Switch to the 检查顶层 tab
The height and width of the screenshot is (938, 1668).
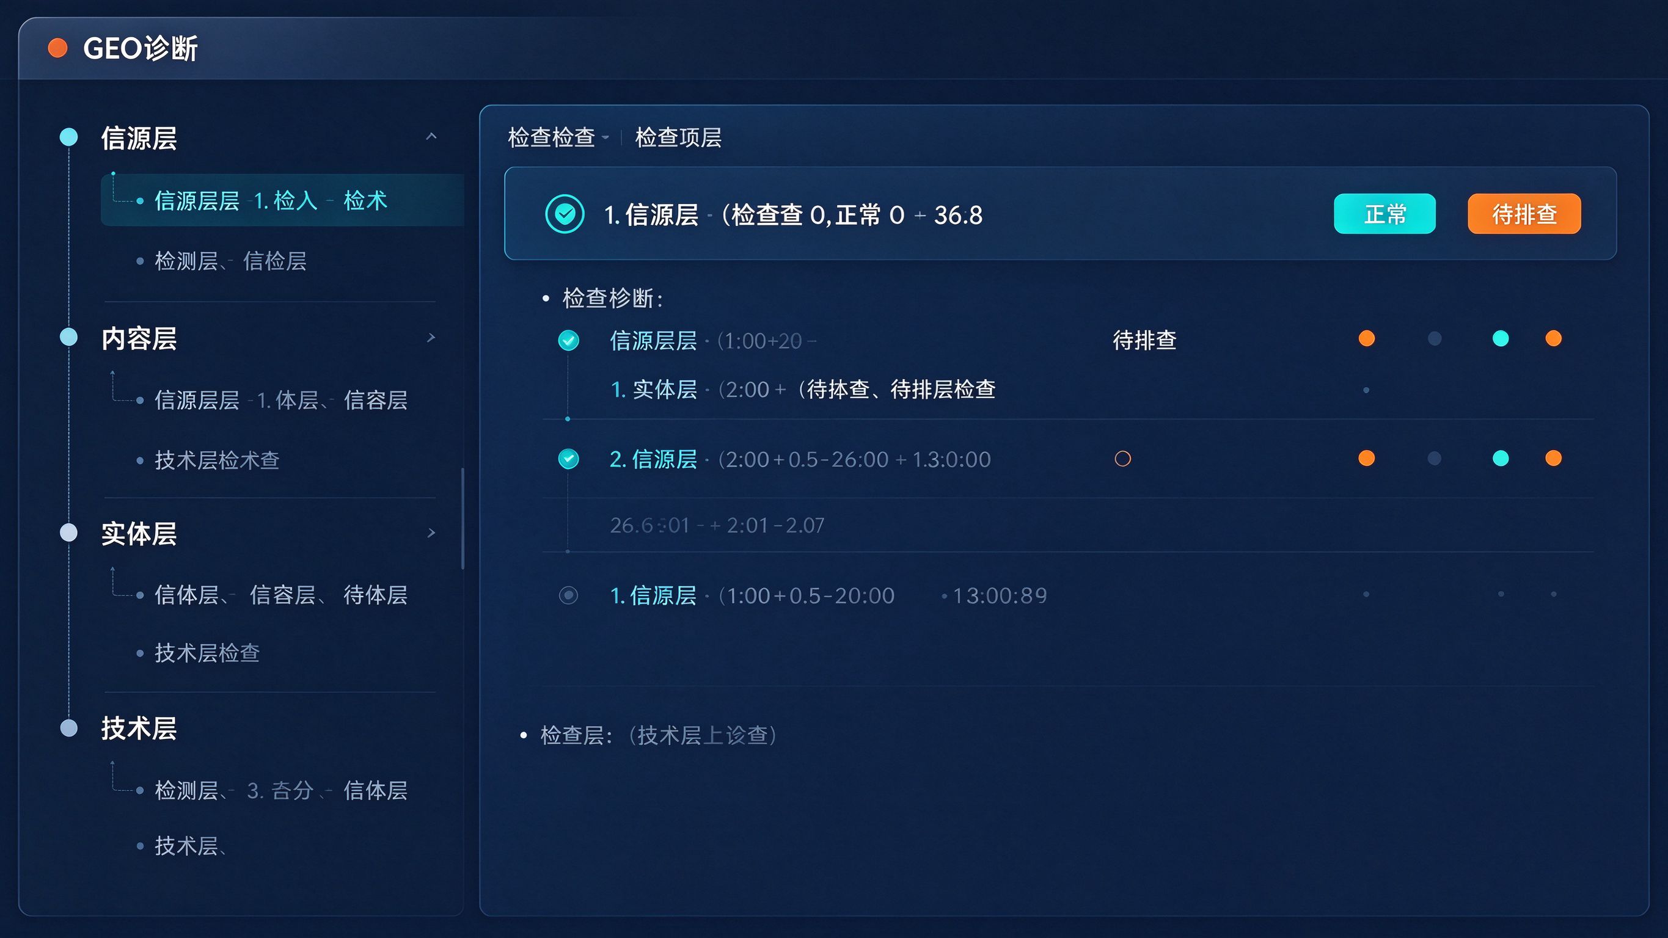tap(678, 137)
